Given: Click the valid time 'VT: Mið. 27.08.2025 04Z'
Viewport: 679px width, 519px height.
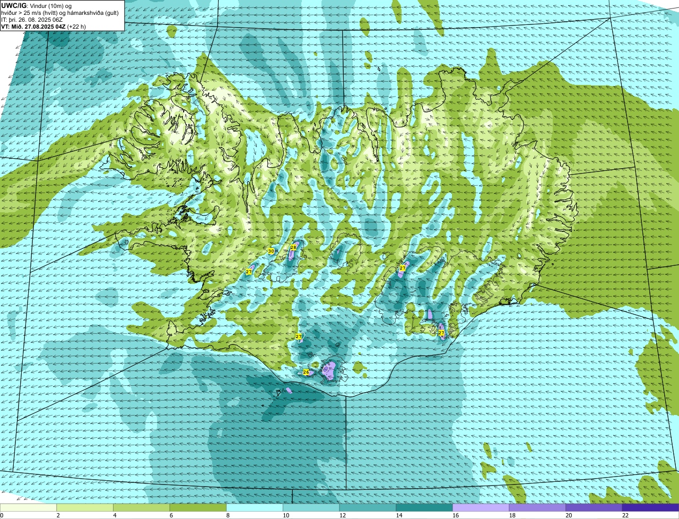Looking at the screenshot, I should [x=33, y=27].
